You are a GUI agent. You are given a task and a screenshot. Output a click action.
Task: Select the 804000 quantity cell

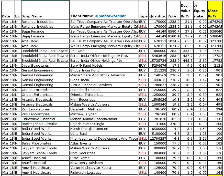(158, 153)
